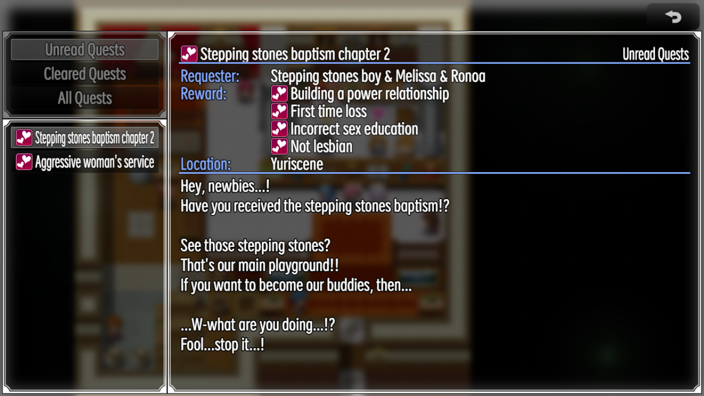Click the Incorrect sex education reward text
The image size is (704, 396).
pyautogui.click(x=354, y=129)
